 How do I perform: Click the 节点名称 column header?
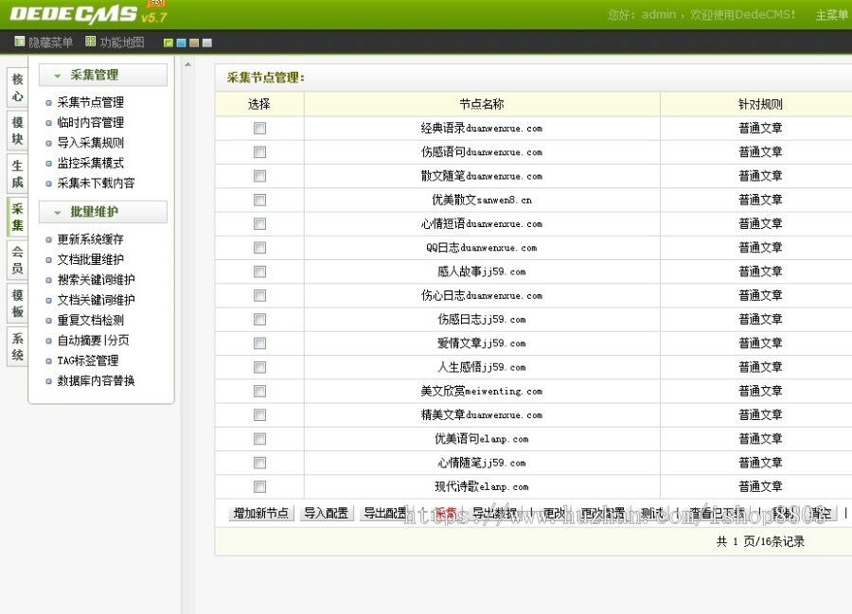coord(481,103)
